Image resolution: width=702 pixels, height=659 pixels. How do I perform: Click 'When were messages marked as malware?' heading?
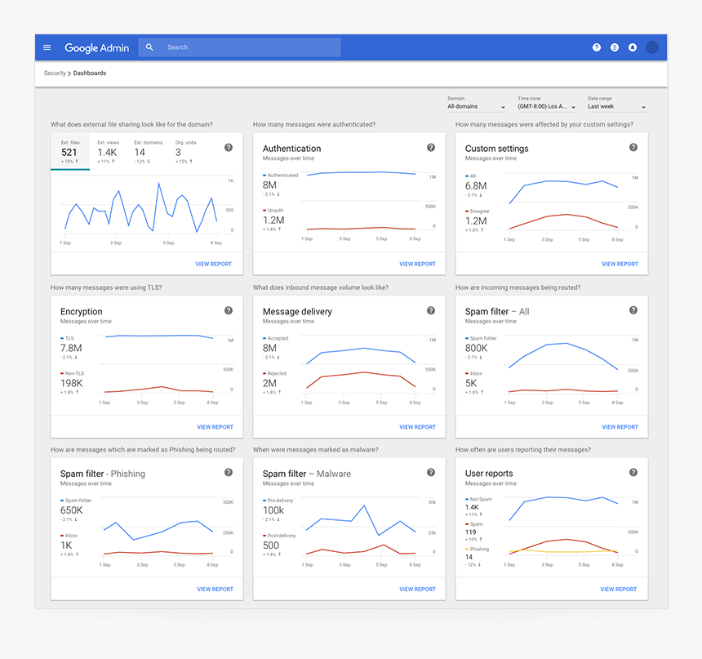click(x=316, y=450)
